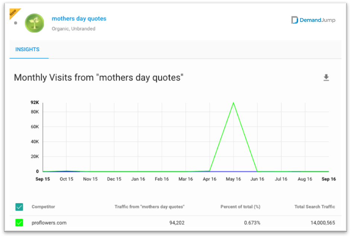Screen dimensions: 351x237
Task: Click the green sprout organic keyword icon
Action: coord(35,23)
